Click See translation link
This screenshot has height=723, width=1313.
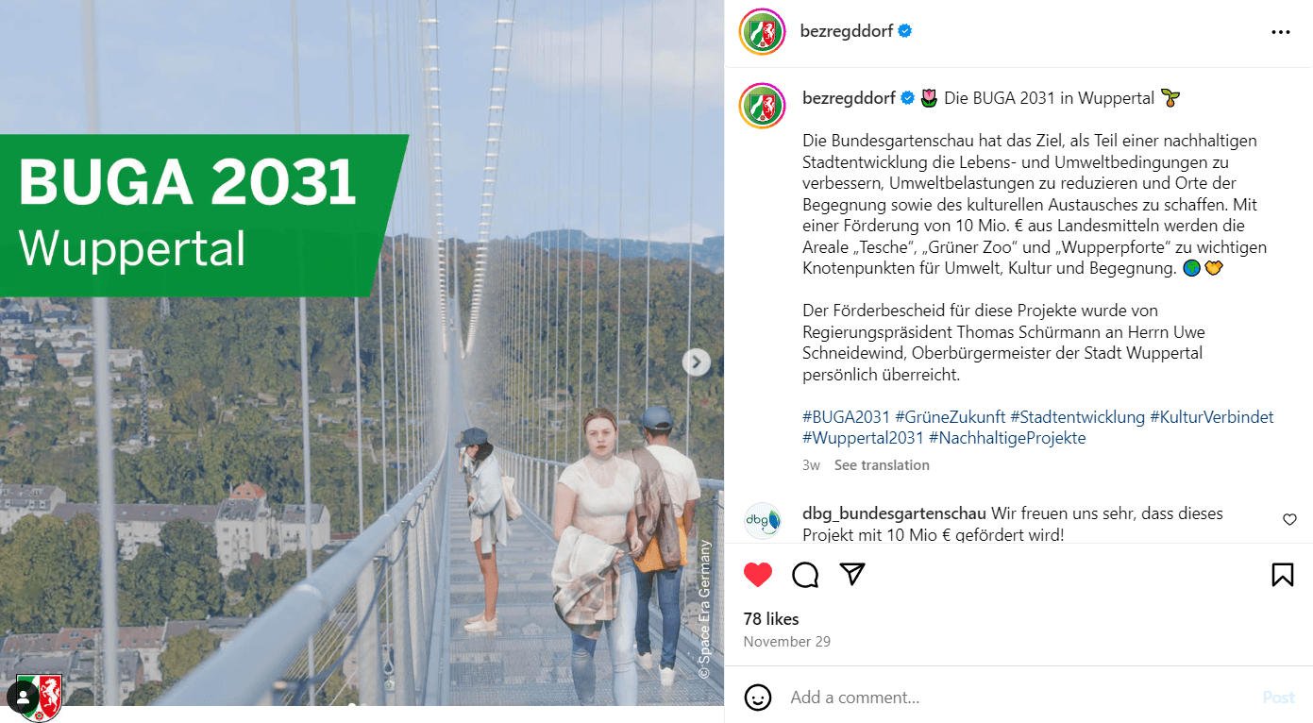pyautogui.click(x=882, y=465)
